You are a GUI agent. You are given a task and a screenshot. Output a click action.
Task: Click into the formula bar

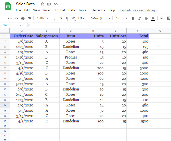[x=102, y=25]
